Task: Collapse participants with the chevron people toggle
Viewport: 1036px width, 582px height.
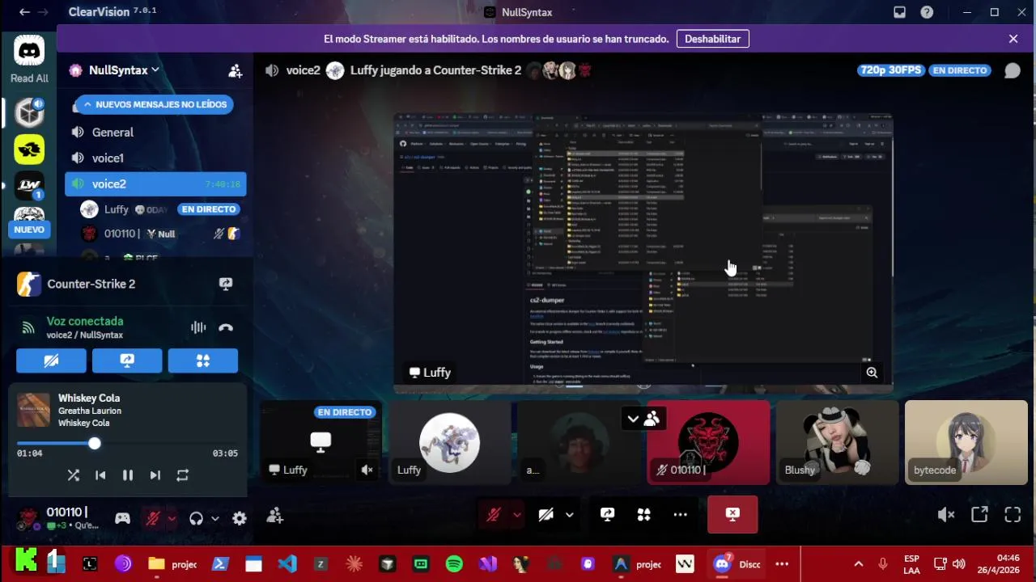Action: (643, 419)
